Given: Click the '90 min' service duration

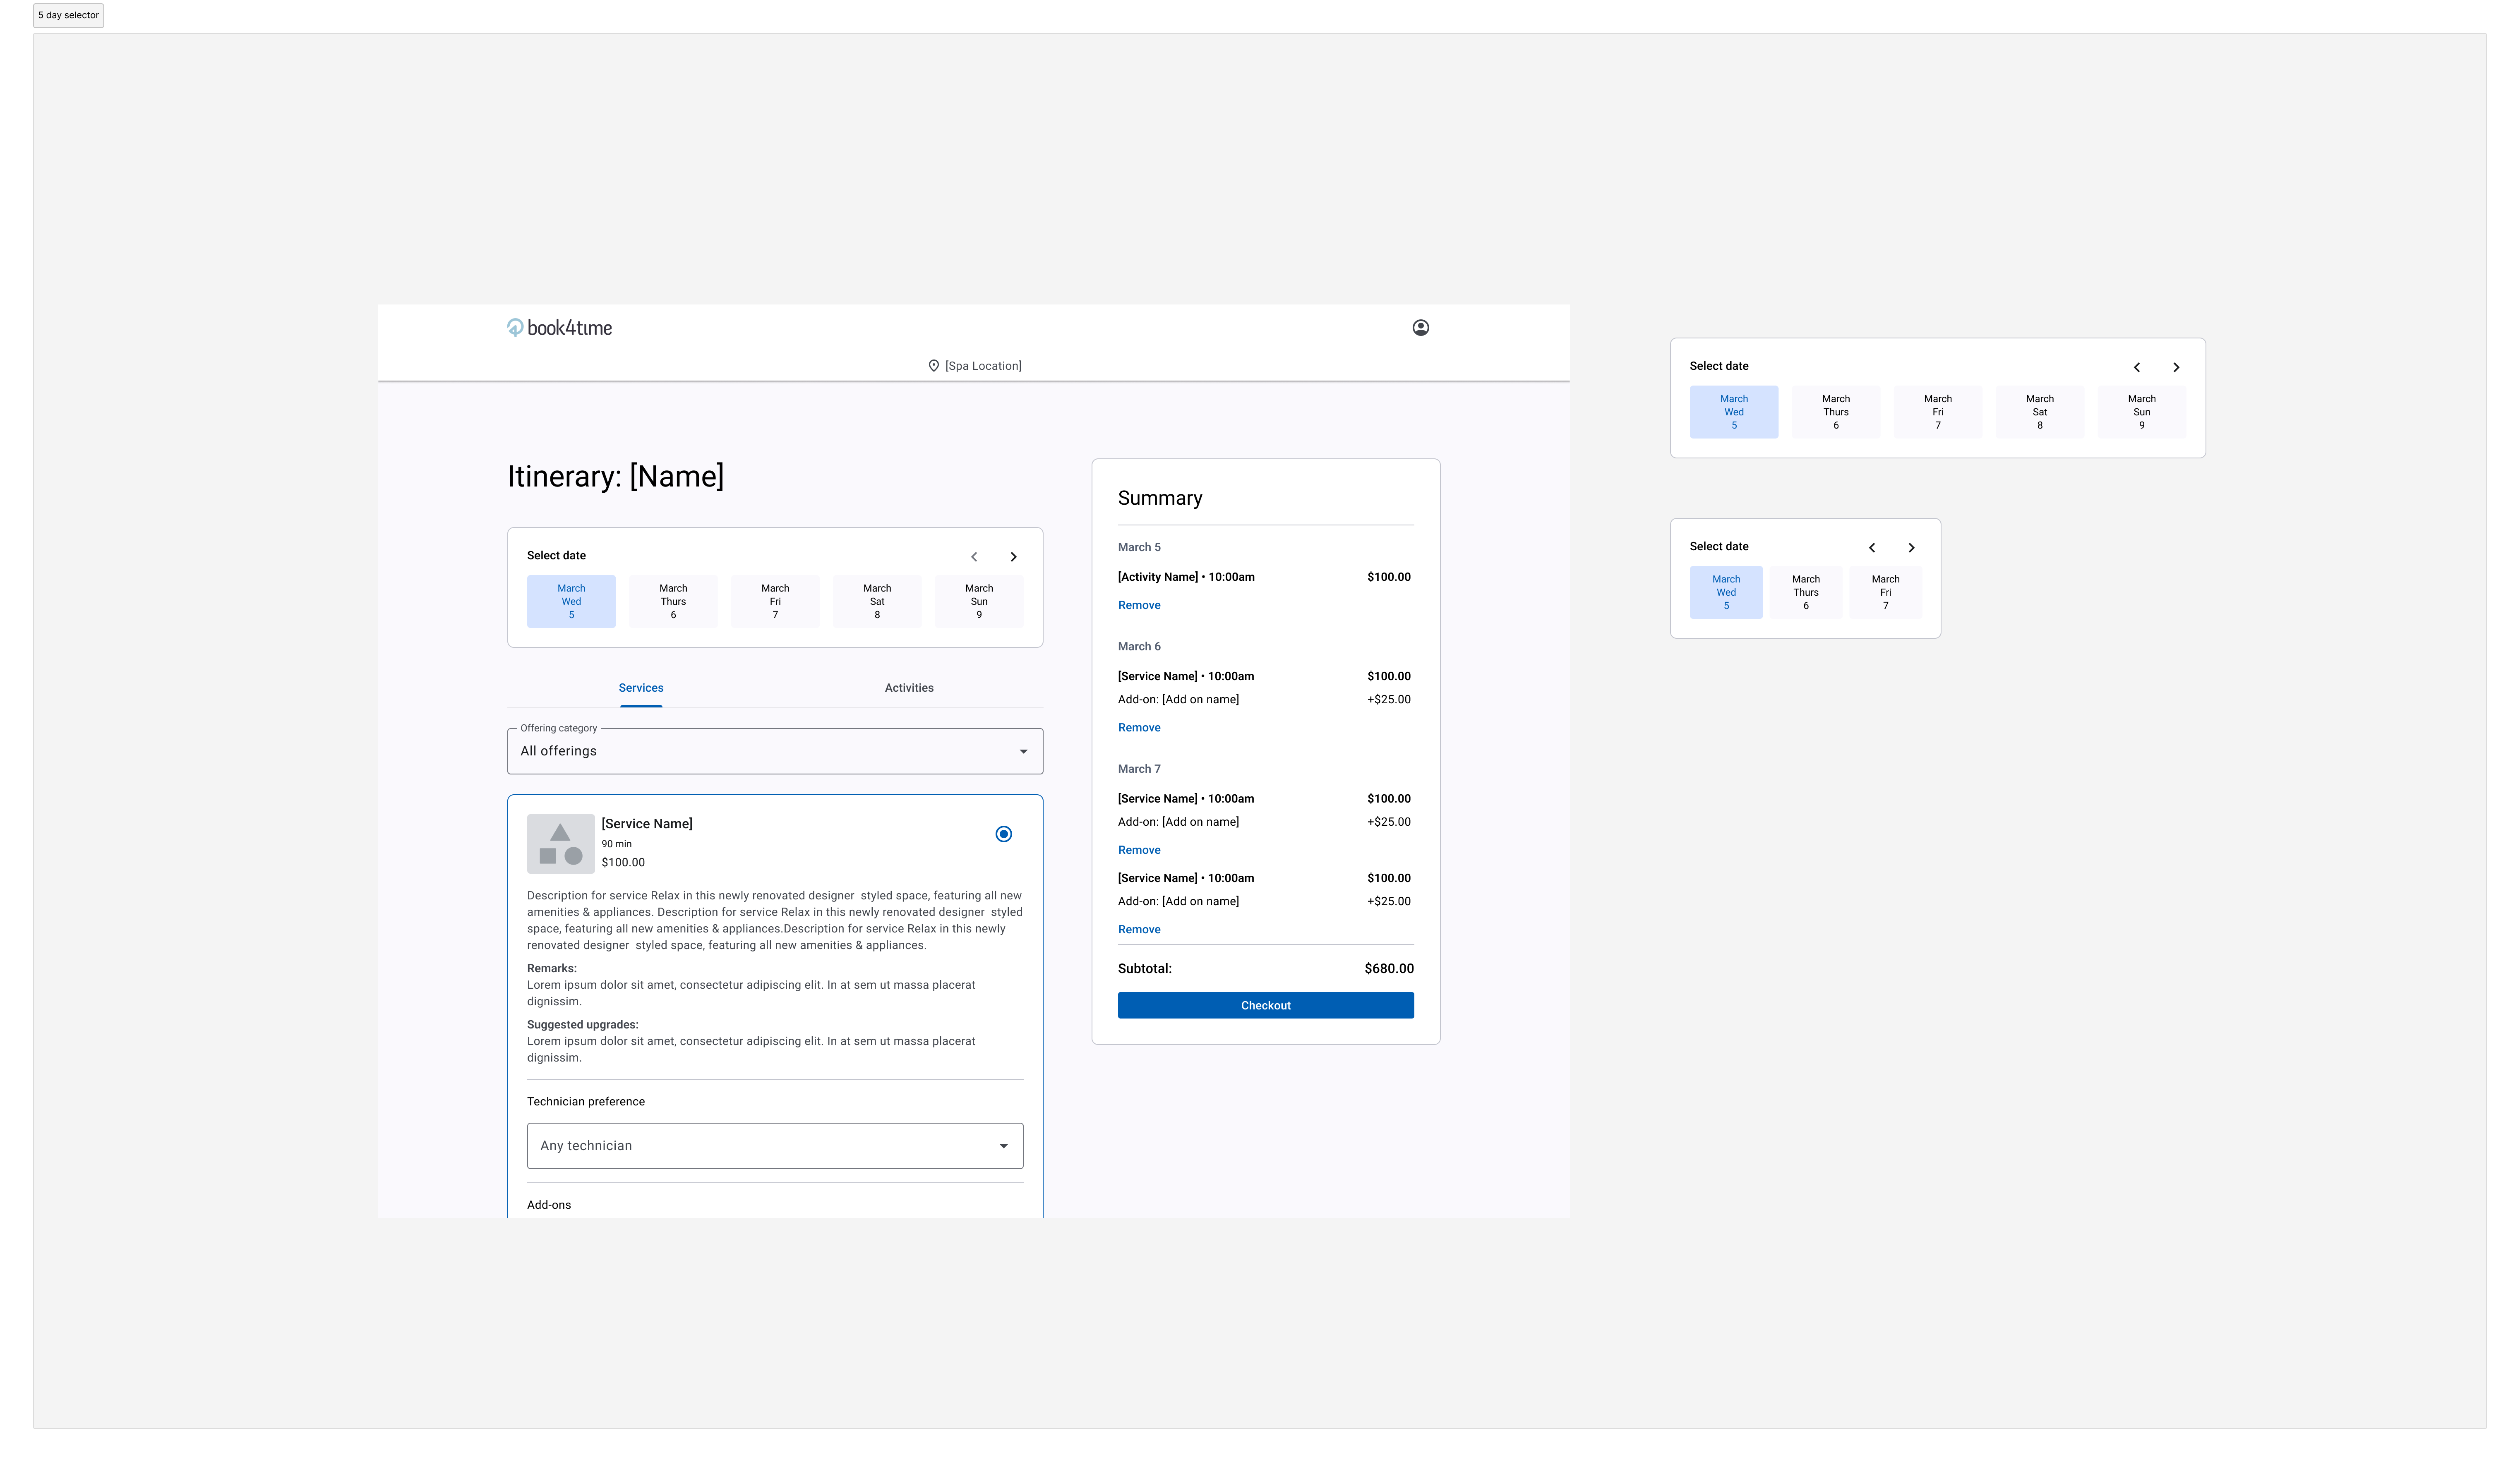Looking at the screenshot, I should tap(616, 844).
